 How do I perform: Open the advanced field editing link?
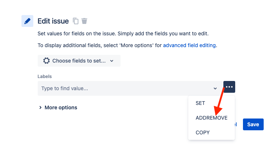(x=189, y=45)
